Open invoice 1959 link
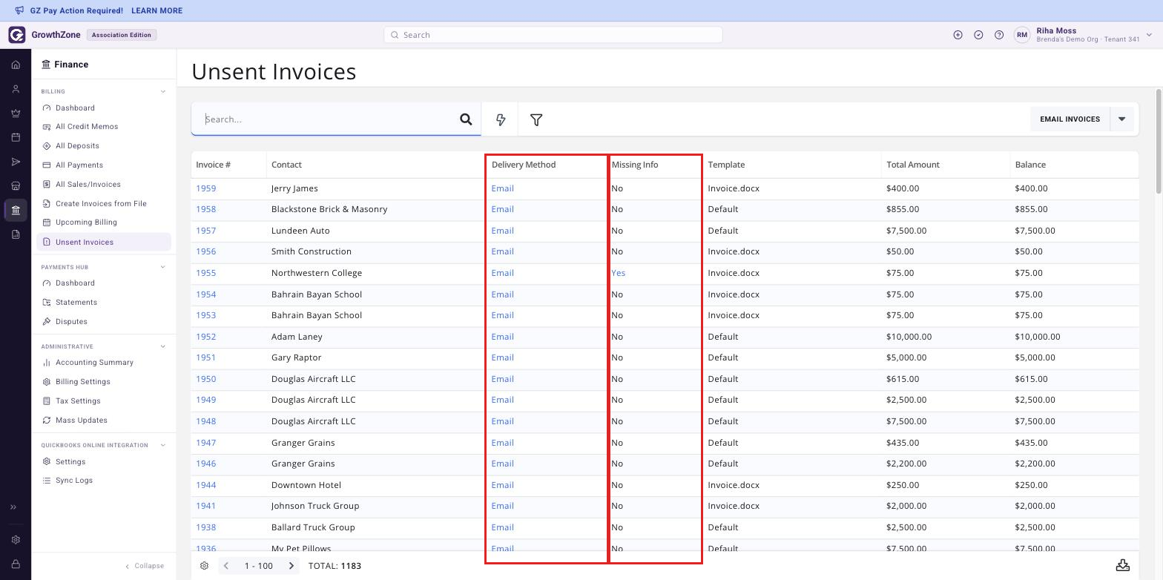Image resolution: width=1163 pixels, height=580 pixels. (206, 188)
